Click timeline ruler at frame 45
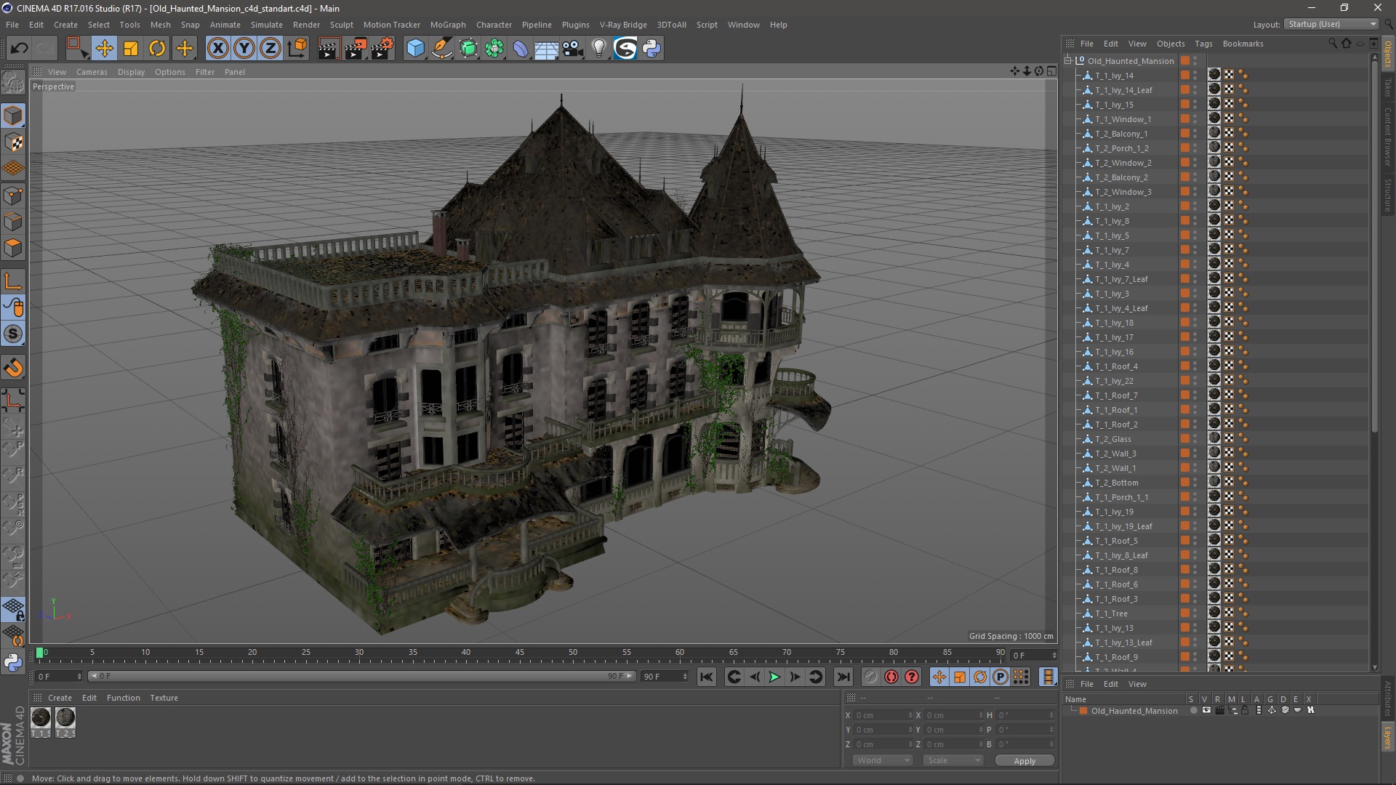1396x785 pixels. [x=519, y=653]
